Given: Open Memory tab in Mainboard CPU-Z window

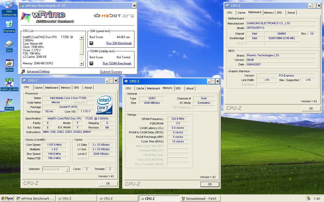Looking at the screenshot, I should tap(269, 13).
